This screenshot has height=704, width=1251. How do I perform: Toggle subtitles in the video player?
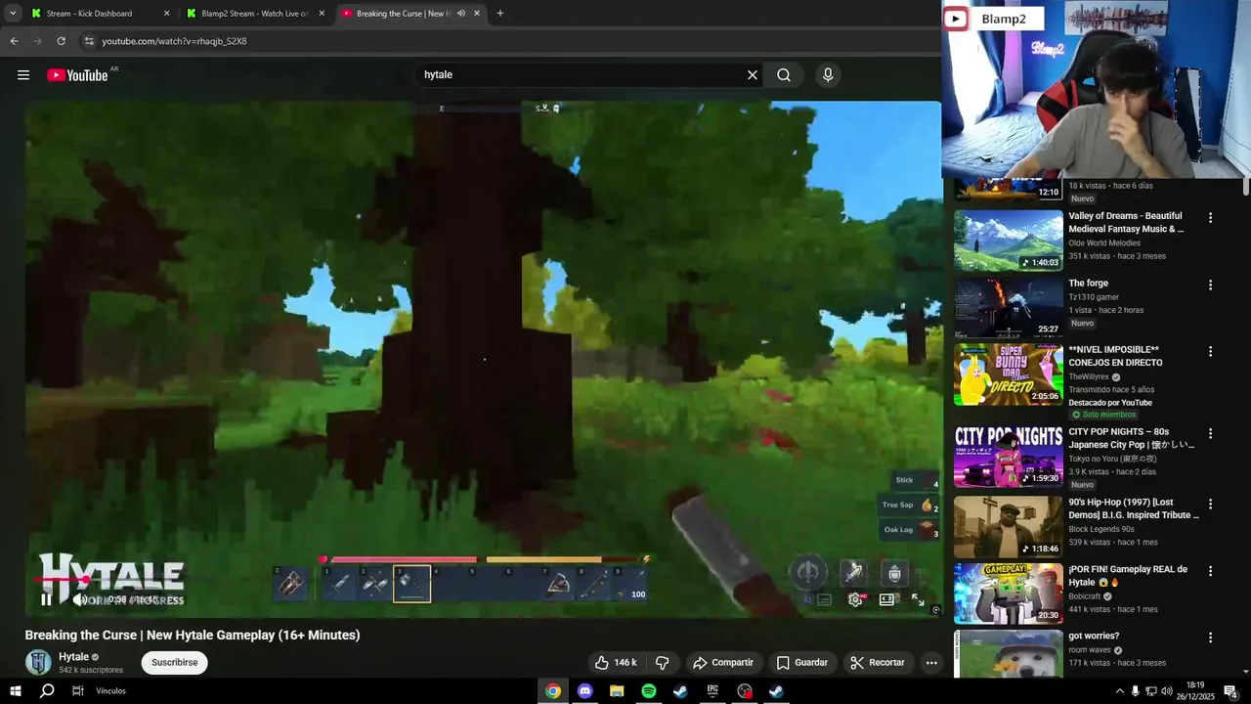tap(824, 599)
